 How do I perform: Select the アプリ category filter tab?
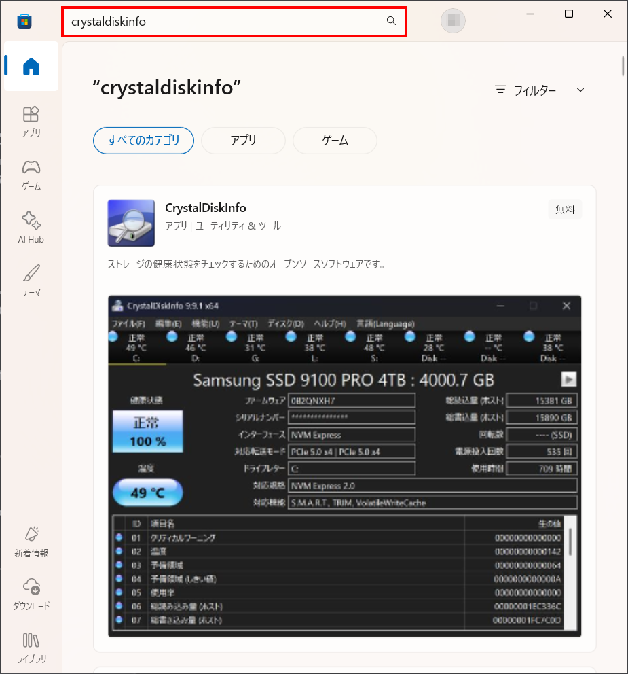pos(243,141)
